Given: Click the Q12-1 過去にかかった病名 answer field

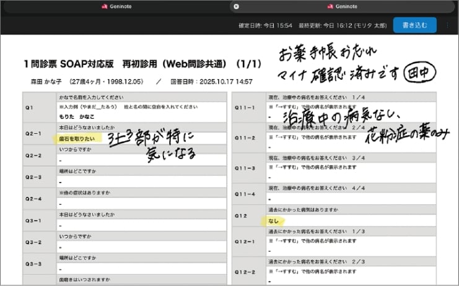Looking at the screenshot, I should 351,246.
